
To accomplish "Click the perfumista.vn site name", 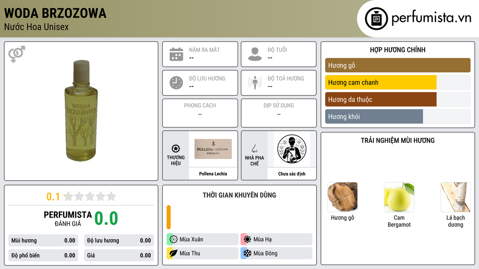I will (431, 18).
